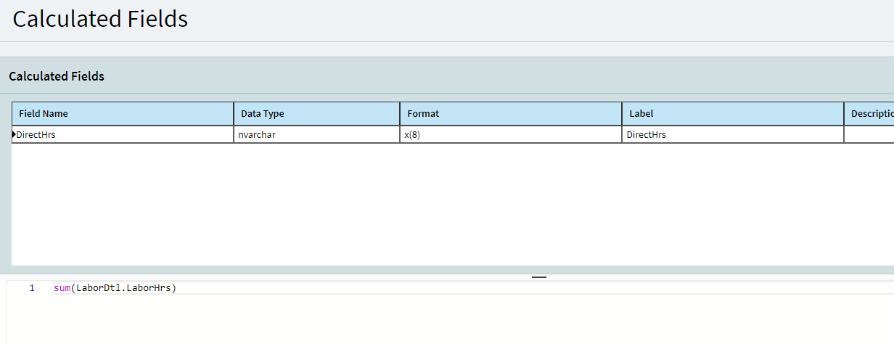Viewport: 894px width, 344px height.
Task: Sort by the Data Type column header
Action: [316, 114]
